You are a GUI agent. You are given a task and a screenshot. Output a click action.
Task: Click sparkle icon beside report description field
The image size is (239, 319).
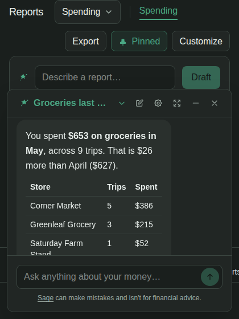pos(23,77)
